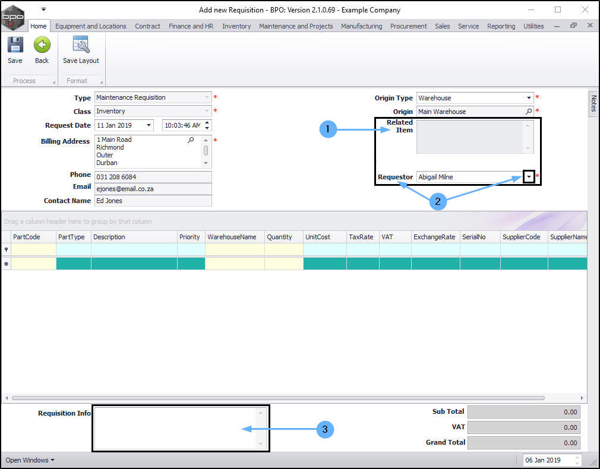The image size is (600, 469).
Task: Click the grid horizontal scrollbar thumb
Action: coord(278,398)
